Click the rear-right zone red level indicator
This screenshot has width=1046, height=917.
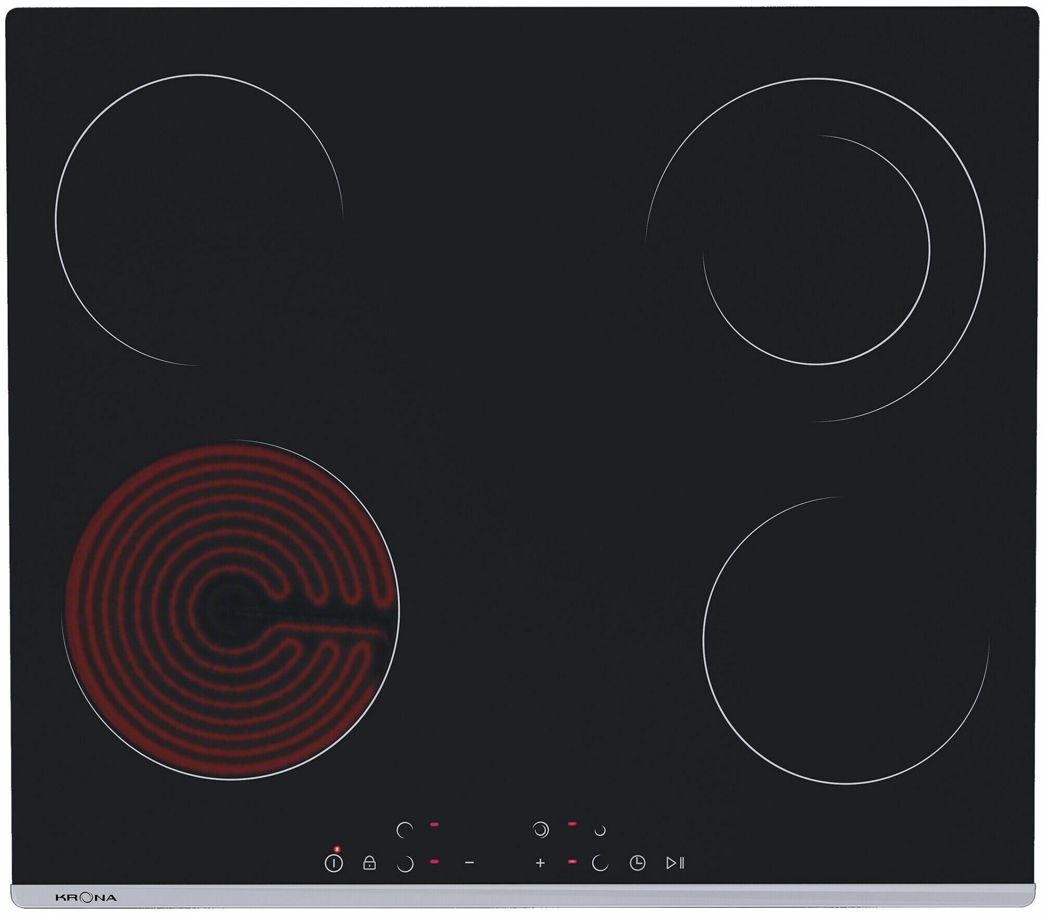(x=572, y=824)
